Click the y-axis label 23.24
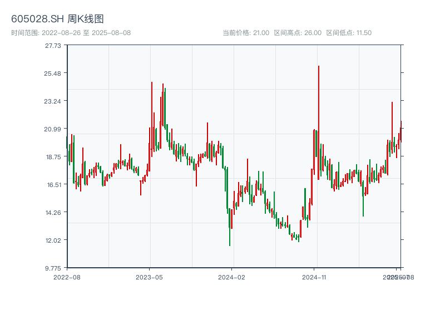 click(x=52, y=101)
